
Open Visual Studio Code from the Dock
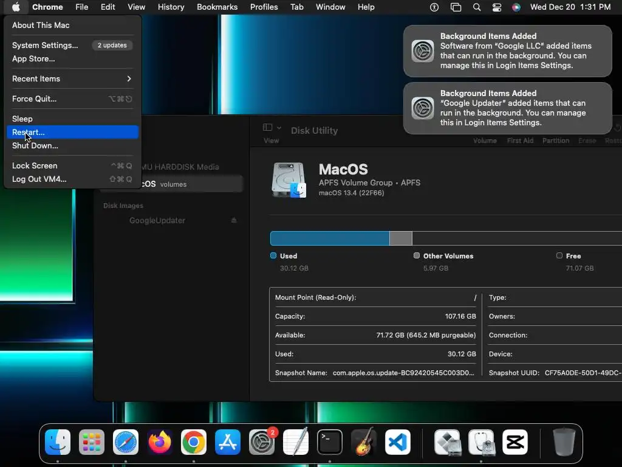(x=398, y=442)
